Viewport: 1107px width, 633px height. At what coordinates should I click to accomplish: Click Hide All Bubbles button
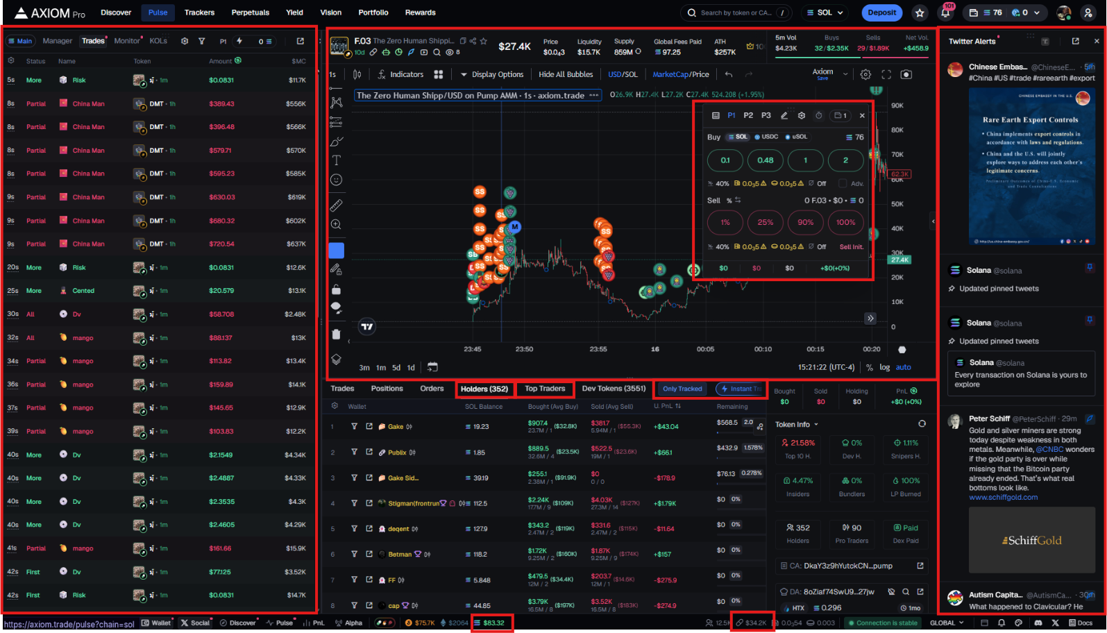tap(566, 74)
